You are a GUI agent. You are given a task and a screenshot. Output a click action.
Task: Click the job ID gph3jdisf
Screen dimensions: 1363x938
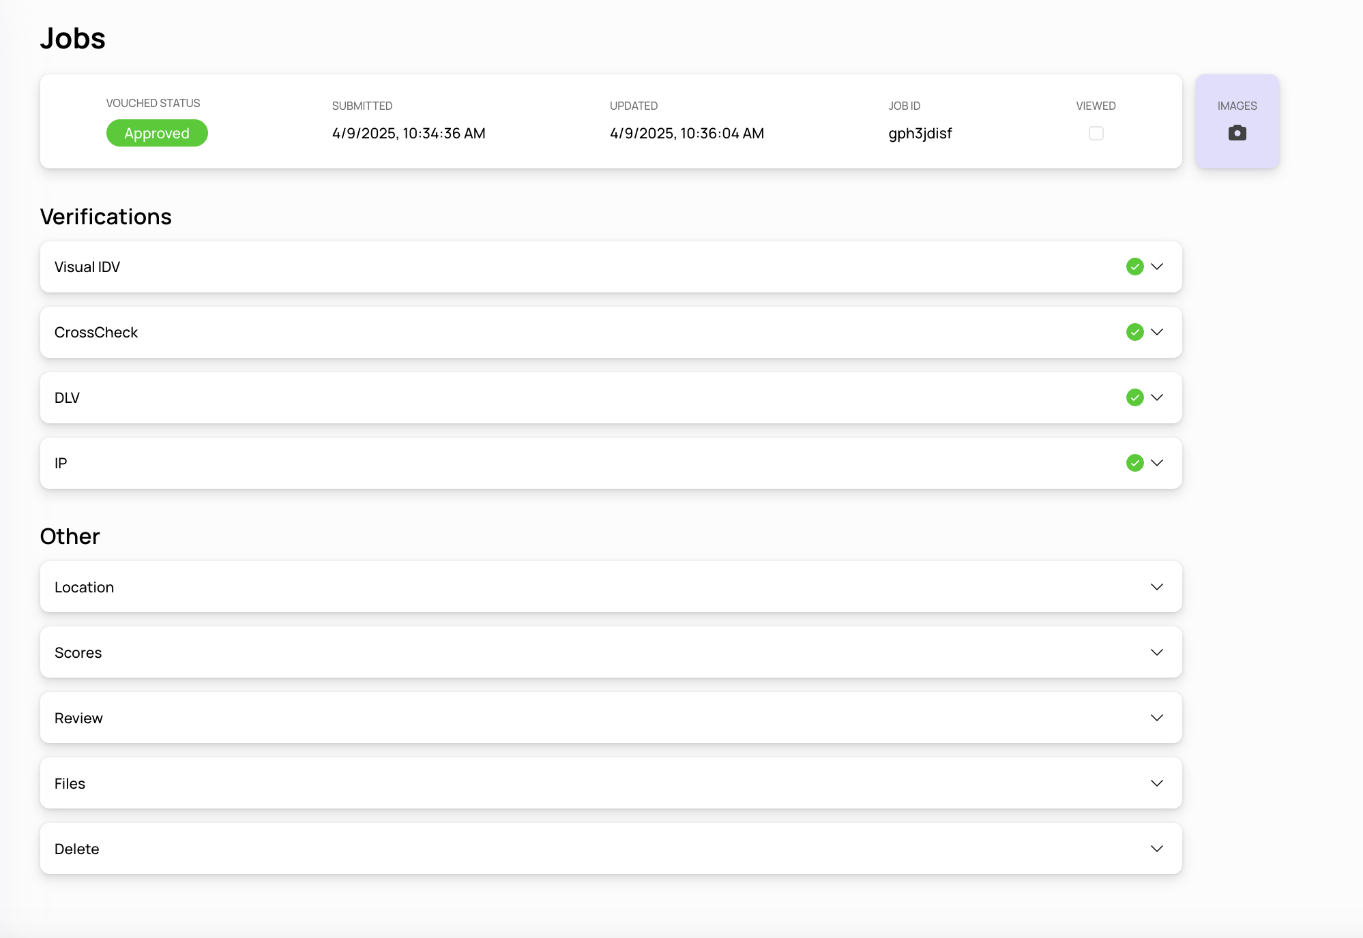click(x=920, y=134)
